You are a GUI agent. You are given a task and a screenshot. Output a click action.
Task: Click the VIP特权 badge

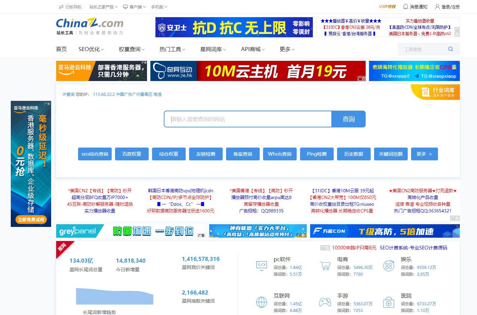coord(387,7)
